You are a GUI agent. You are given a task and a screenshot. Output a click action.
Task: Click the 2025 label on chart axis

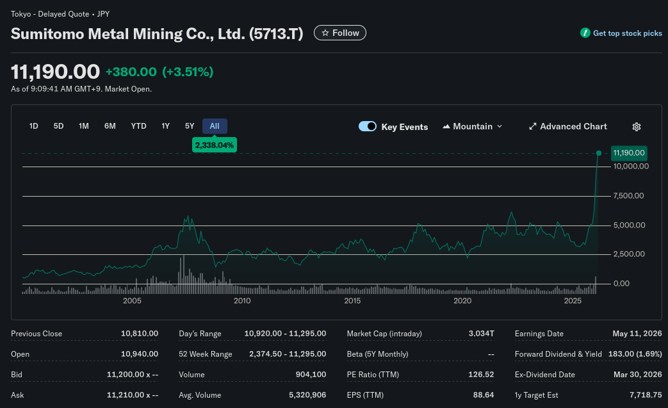point(573,301)
